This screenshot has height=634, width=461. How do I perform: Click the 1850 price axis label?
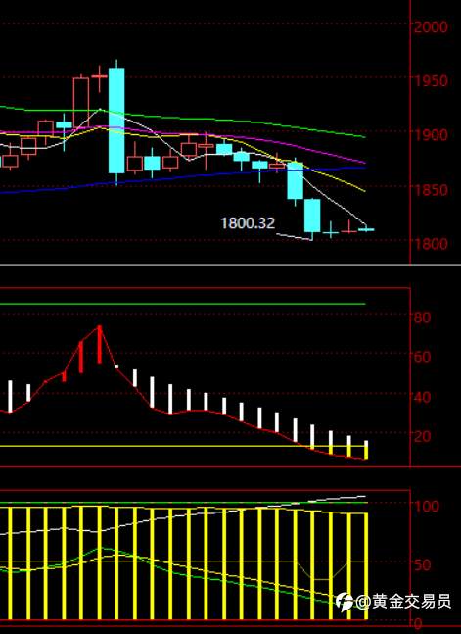[431, 190]
